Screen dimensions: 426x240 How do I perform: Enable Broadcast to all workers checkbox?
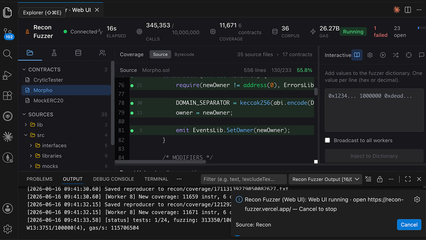[x=327, y=140]
